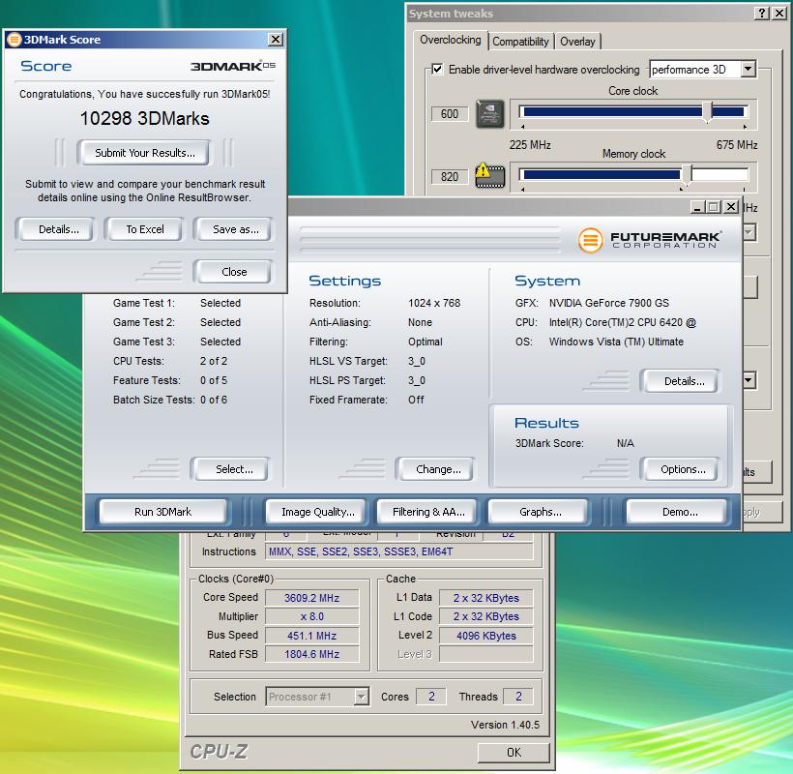Click the 3DMark Score N/A result value

[625, 443]
